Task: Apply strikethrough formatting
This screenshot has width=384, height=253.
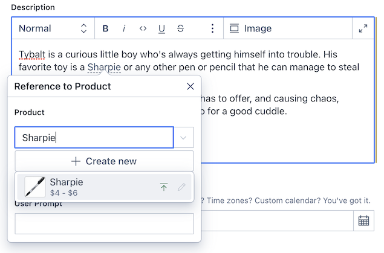Action: pos(180,28)
